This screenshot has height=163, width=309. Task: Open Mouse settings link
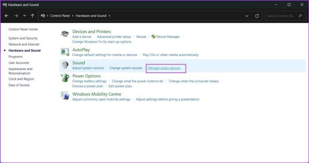(x=141, y=37)
